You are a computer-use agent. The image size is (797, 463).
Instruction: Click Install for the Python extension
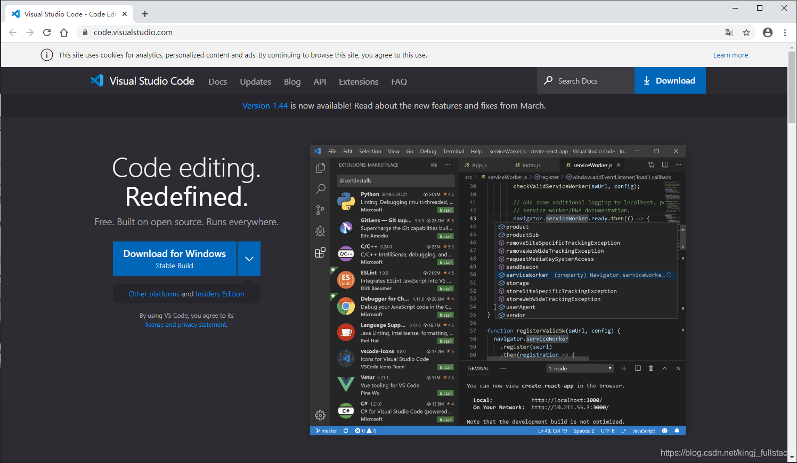click(x=445, y=210)
